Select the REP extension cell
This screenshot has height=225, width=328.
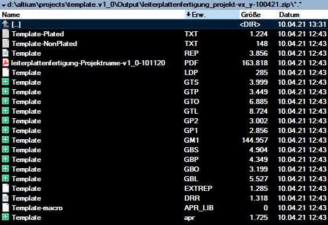click(x=191, y=53)
